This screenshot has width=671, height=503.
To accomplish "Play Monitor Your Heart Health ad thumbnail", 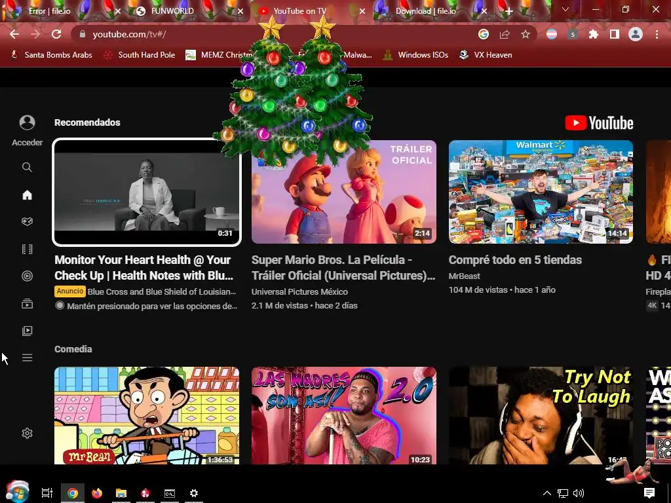I will coord(147,192).
